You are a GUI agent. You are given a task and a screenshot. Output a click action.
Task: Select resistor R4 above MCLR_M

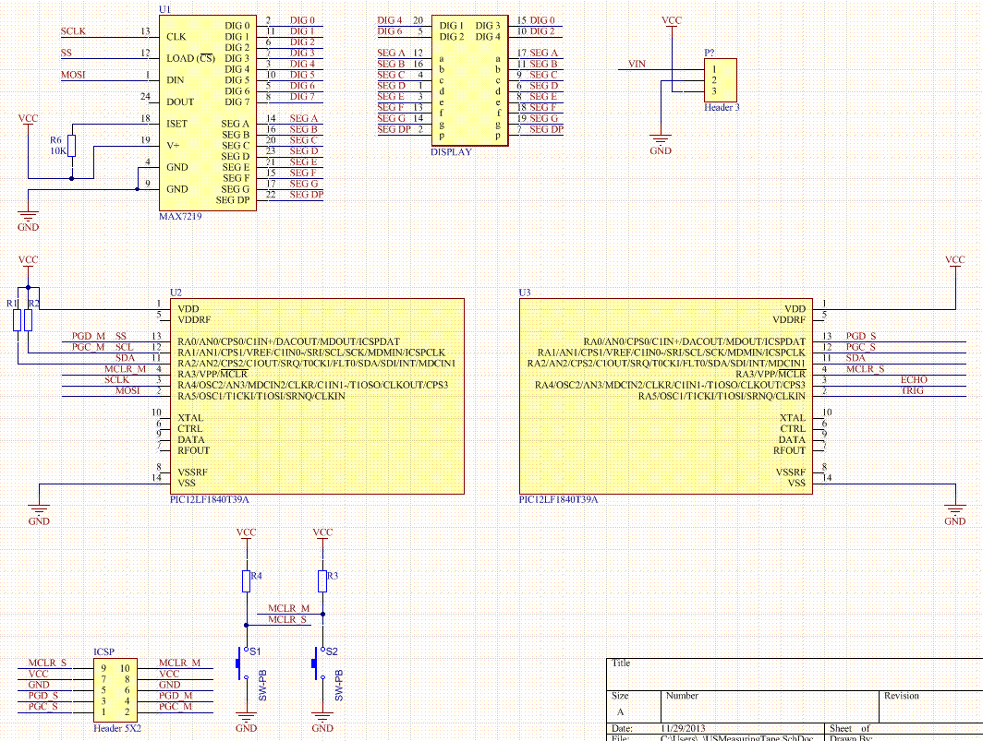click(246, 580)
